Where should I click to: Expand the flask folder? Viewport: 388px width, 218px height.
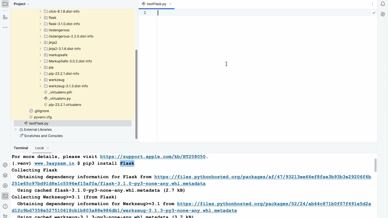point(40,18)
